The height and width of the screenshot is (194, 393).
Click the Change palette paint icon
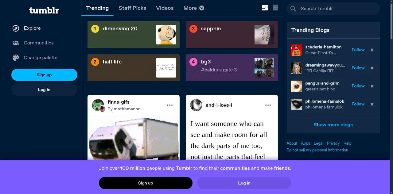click(x=16, y=58)
